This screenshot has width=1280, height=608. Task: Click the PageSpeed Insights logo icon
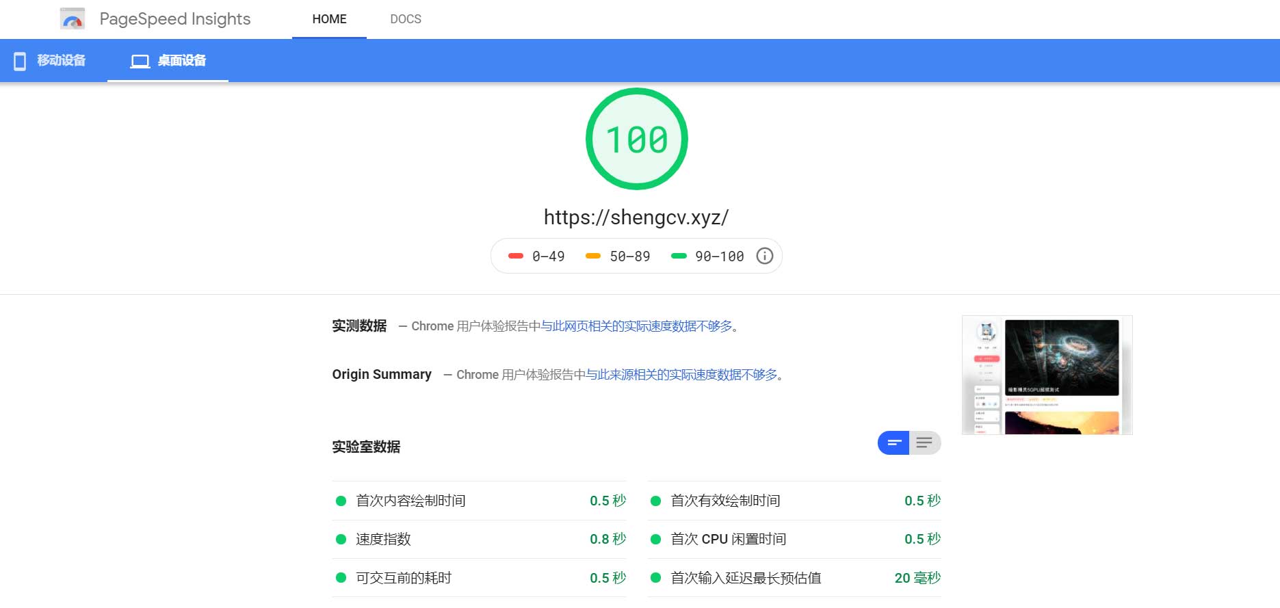73,19
